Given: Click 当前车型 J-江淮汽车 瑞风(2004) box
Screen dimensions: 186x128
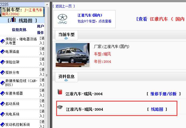Looking at the screenshot, I should (x=22, y=12).
